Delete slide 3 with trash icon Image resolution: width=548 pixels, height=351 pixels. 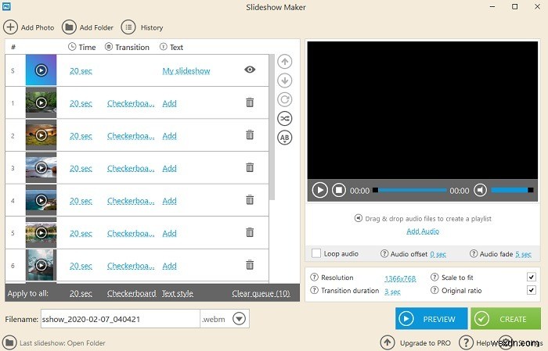[x=250, y=167]
